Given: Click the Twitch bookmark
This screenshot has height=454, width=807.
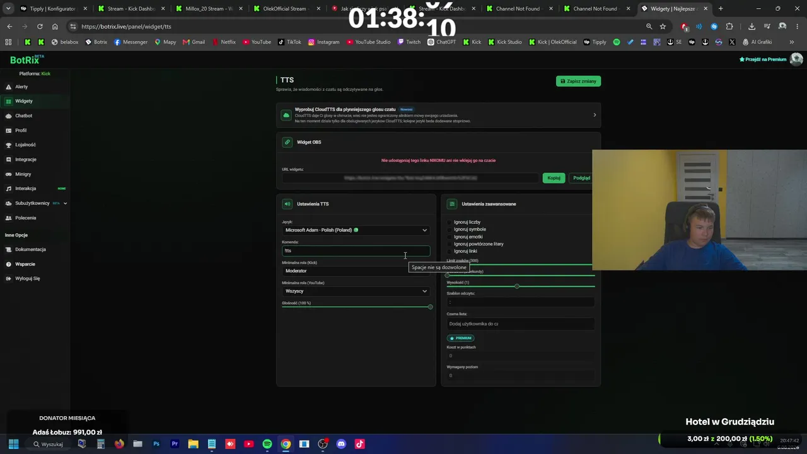Looking at the screenshot, I should 409,42.
